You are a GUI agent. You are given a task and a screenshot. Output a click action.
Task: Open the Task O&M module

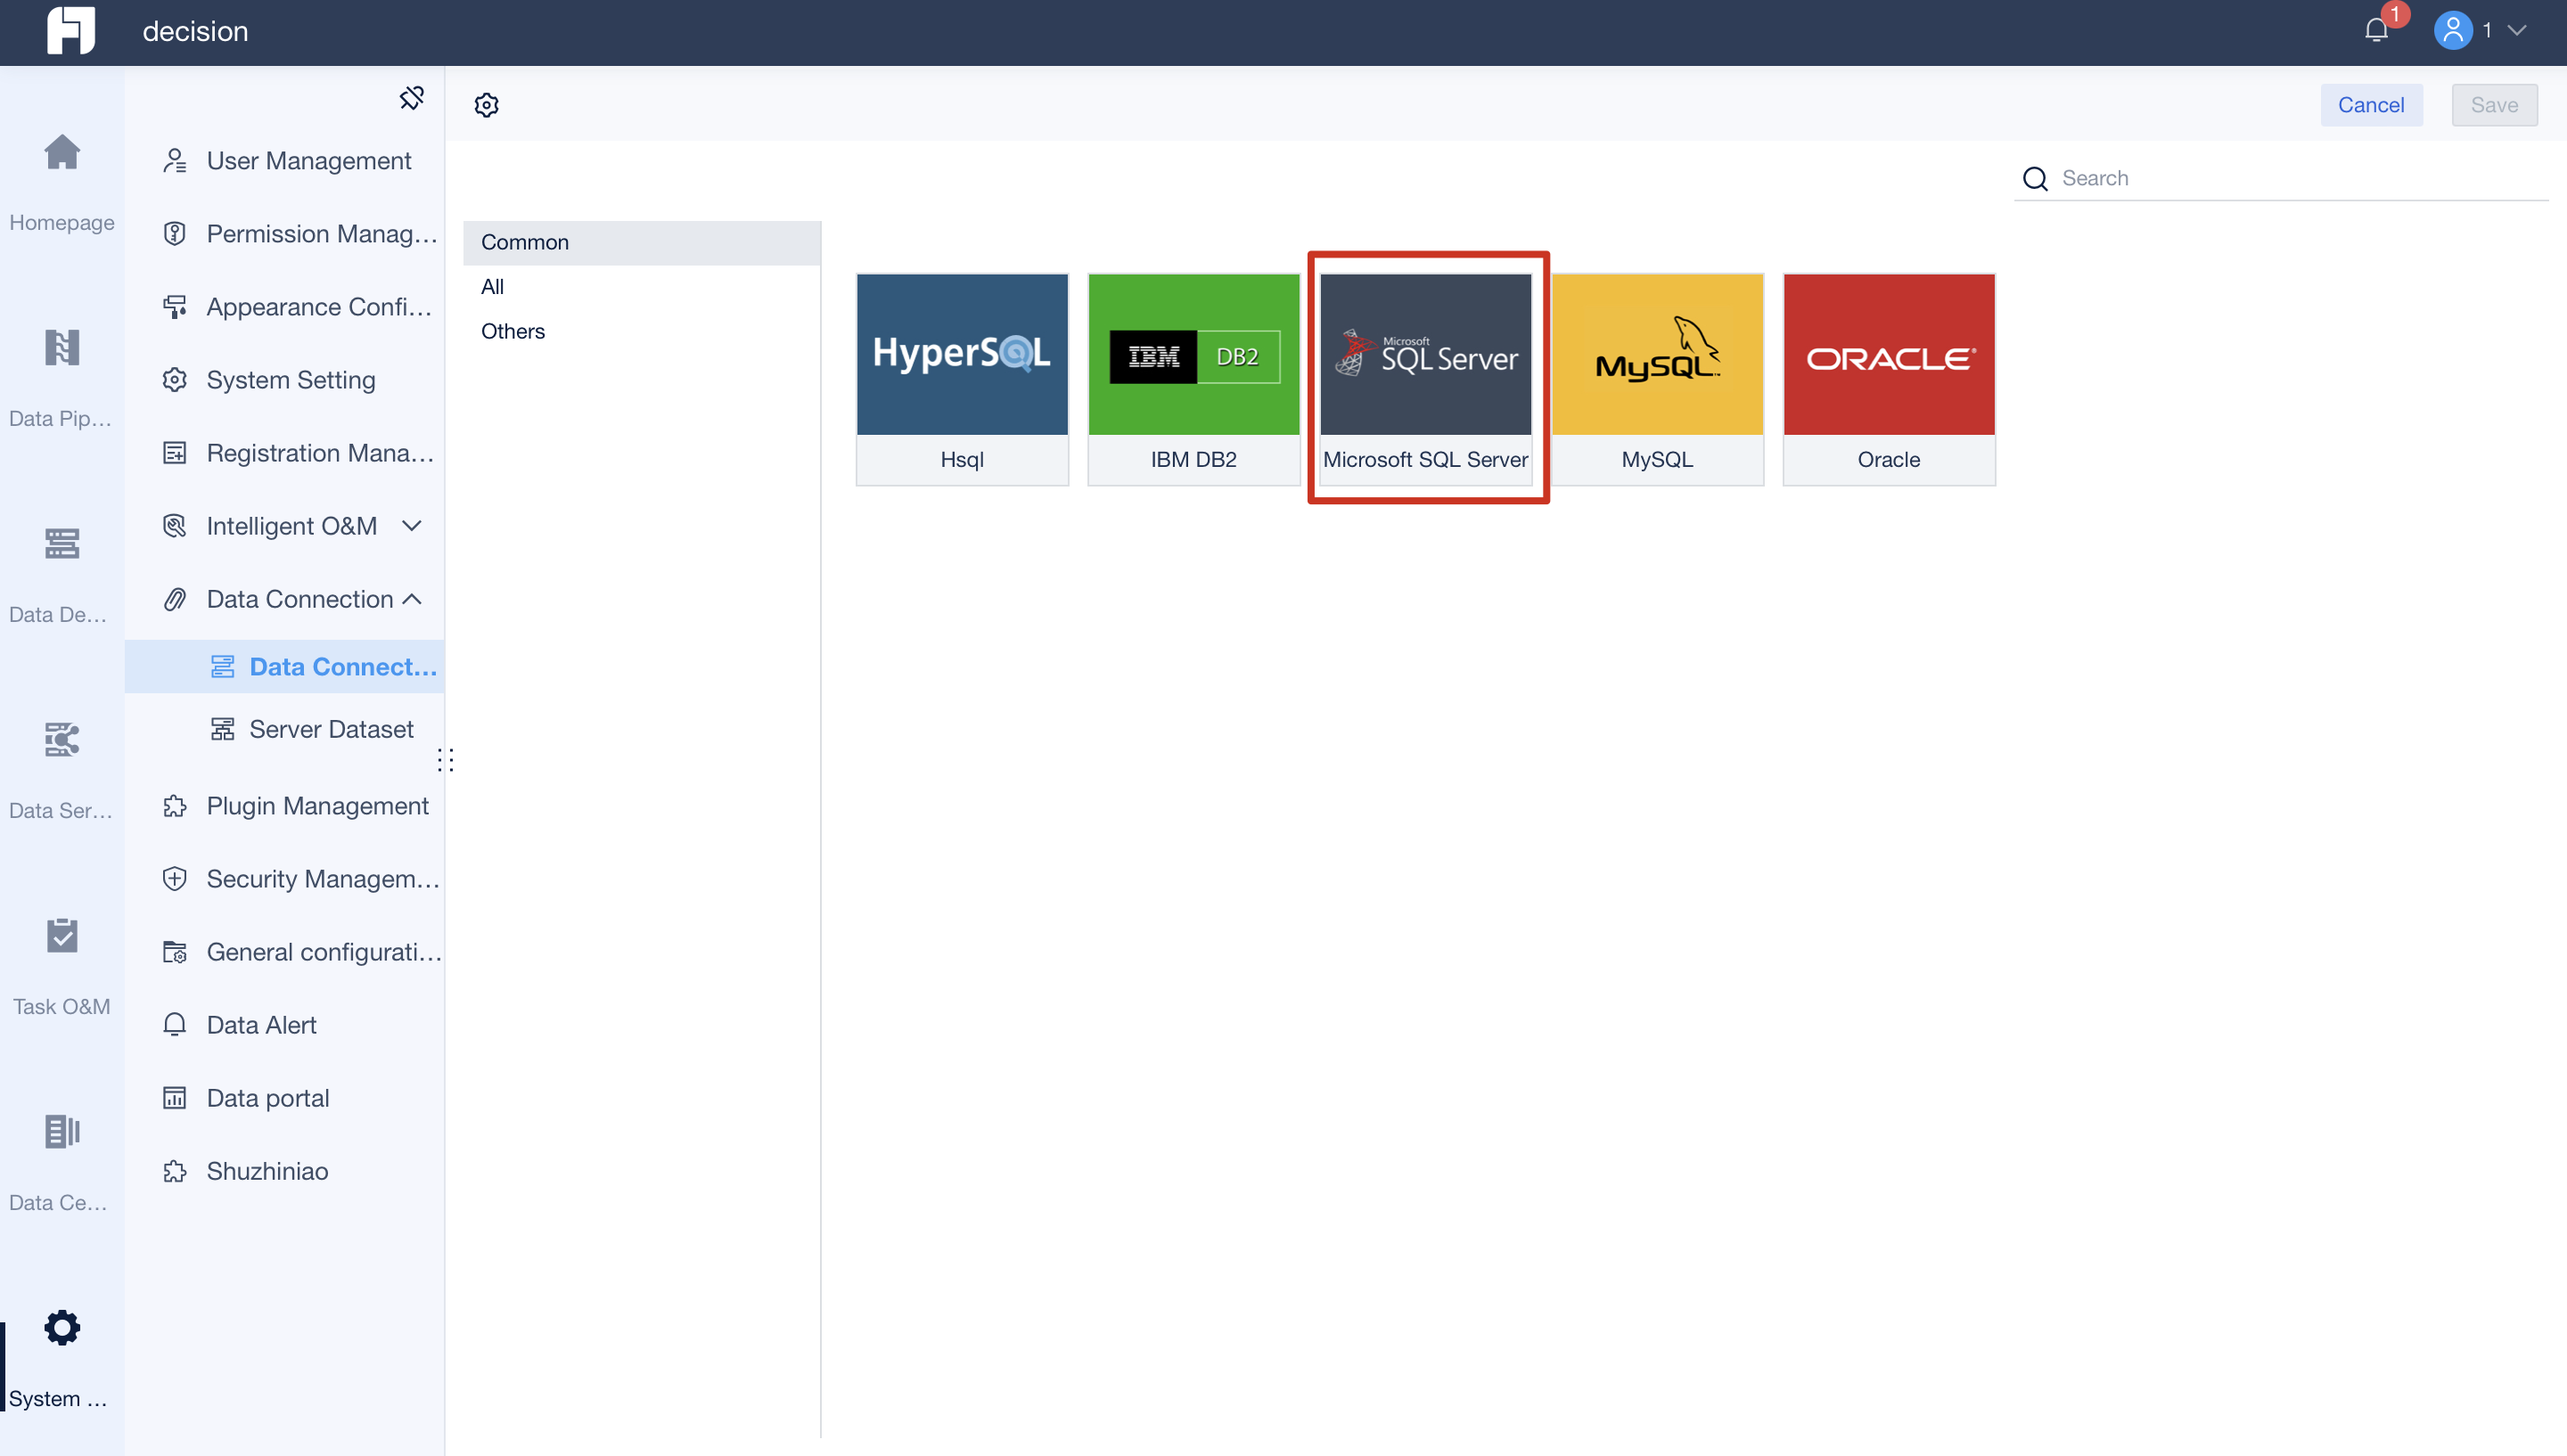click(61, 960)
